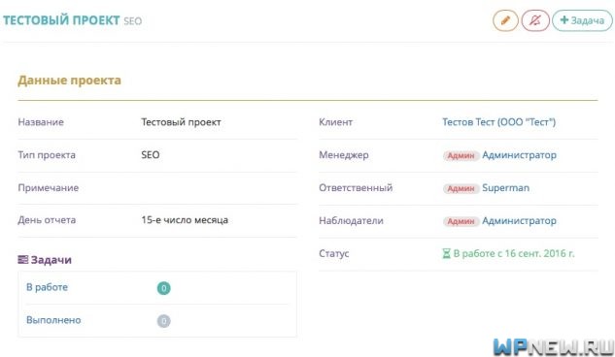The width and height of the screenshot is (615, 357).
Task: Open the Выполнено tasks link
Action: tap(53, 320)
